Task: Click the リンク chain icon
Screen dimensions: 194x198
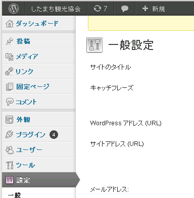Action: [9, 71]
